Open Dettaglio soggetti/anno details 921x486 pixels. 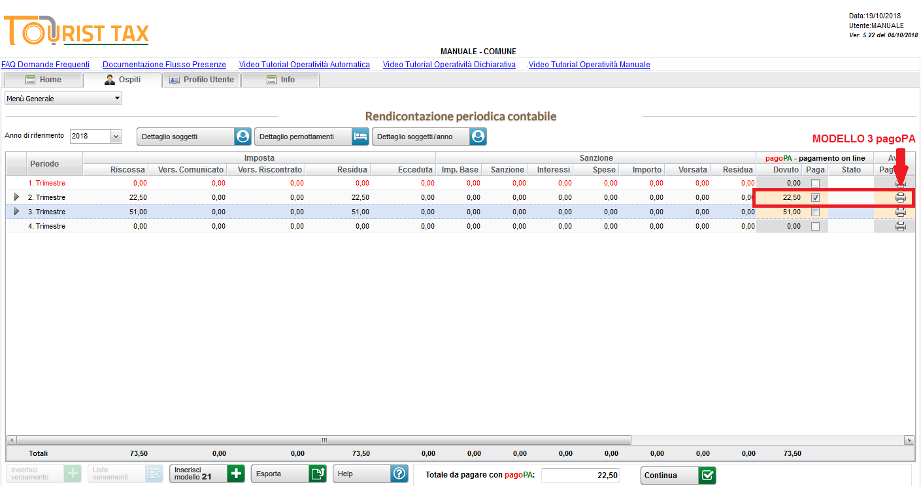(x=429, y=137)
